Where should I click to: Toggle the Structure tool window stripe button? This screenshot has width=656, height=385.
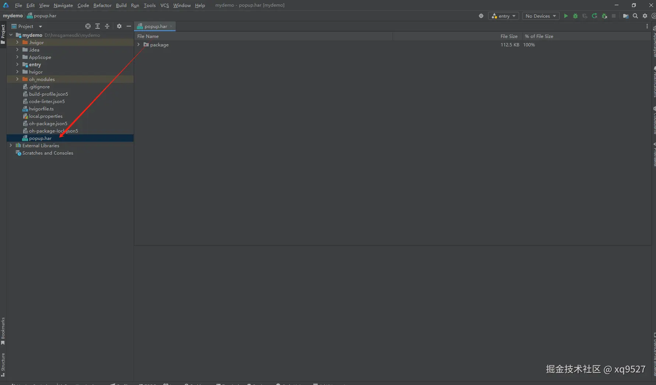pyautogui.click(x=3, y=365)
